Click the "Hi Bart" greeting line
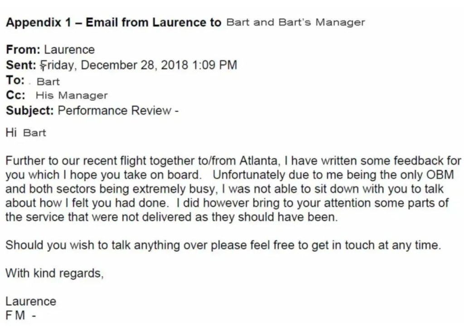Screen dimensions: 464x336 26,133
